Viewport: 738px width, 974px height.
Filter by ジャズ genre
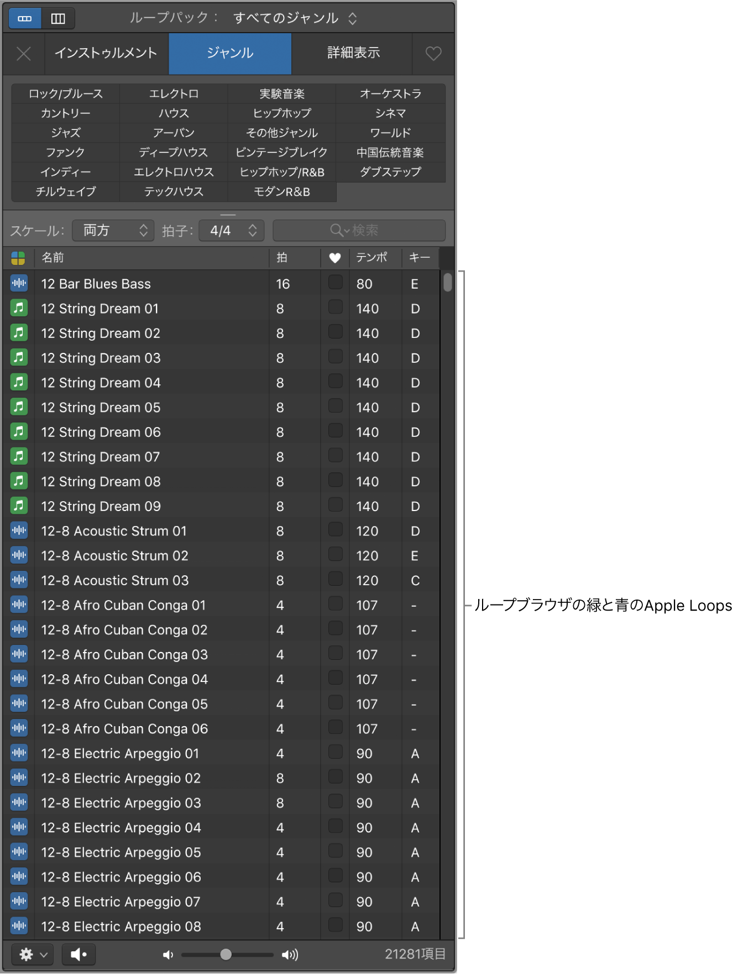[66, 133]
